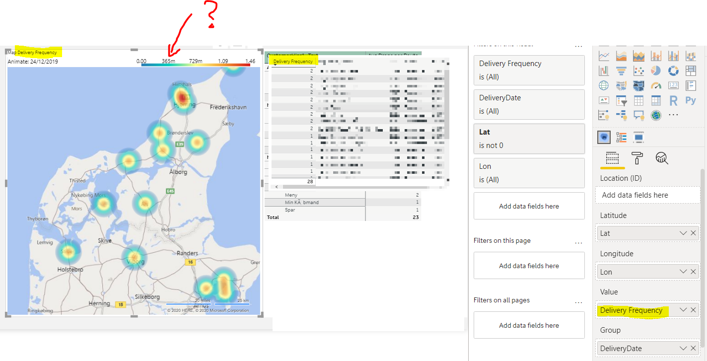Select the Pie chart visual
This screenshot has width=707, height=361.
656,71
